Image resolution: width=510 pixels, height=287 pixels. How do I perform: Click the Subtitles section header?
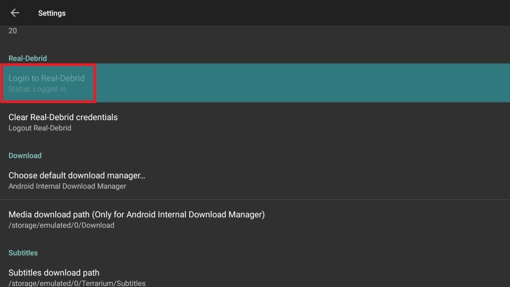[x=23, y=253]
